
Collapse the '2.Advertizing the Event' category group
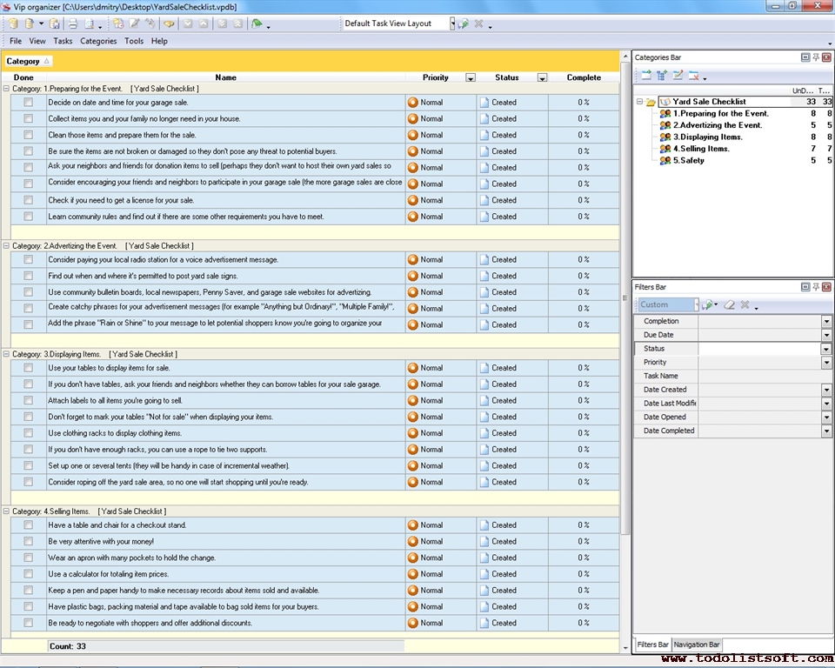(7, 246)
